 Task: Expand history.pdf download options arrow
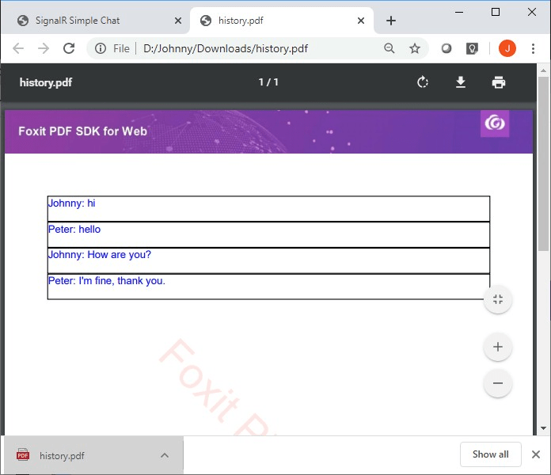click(x=165, y=455)
